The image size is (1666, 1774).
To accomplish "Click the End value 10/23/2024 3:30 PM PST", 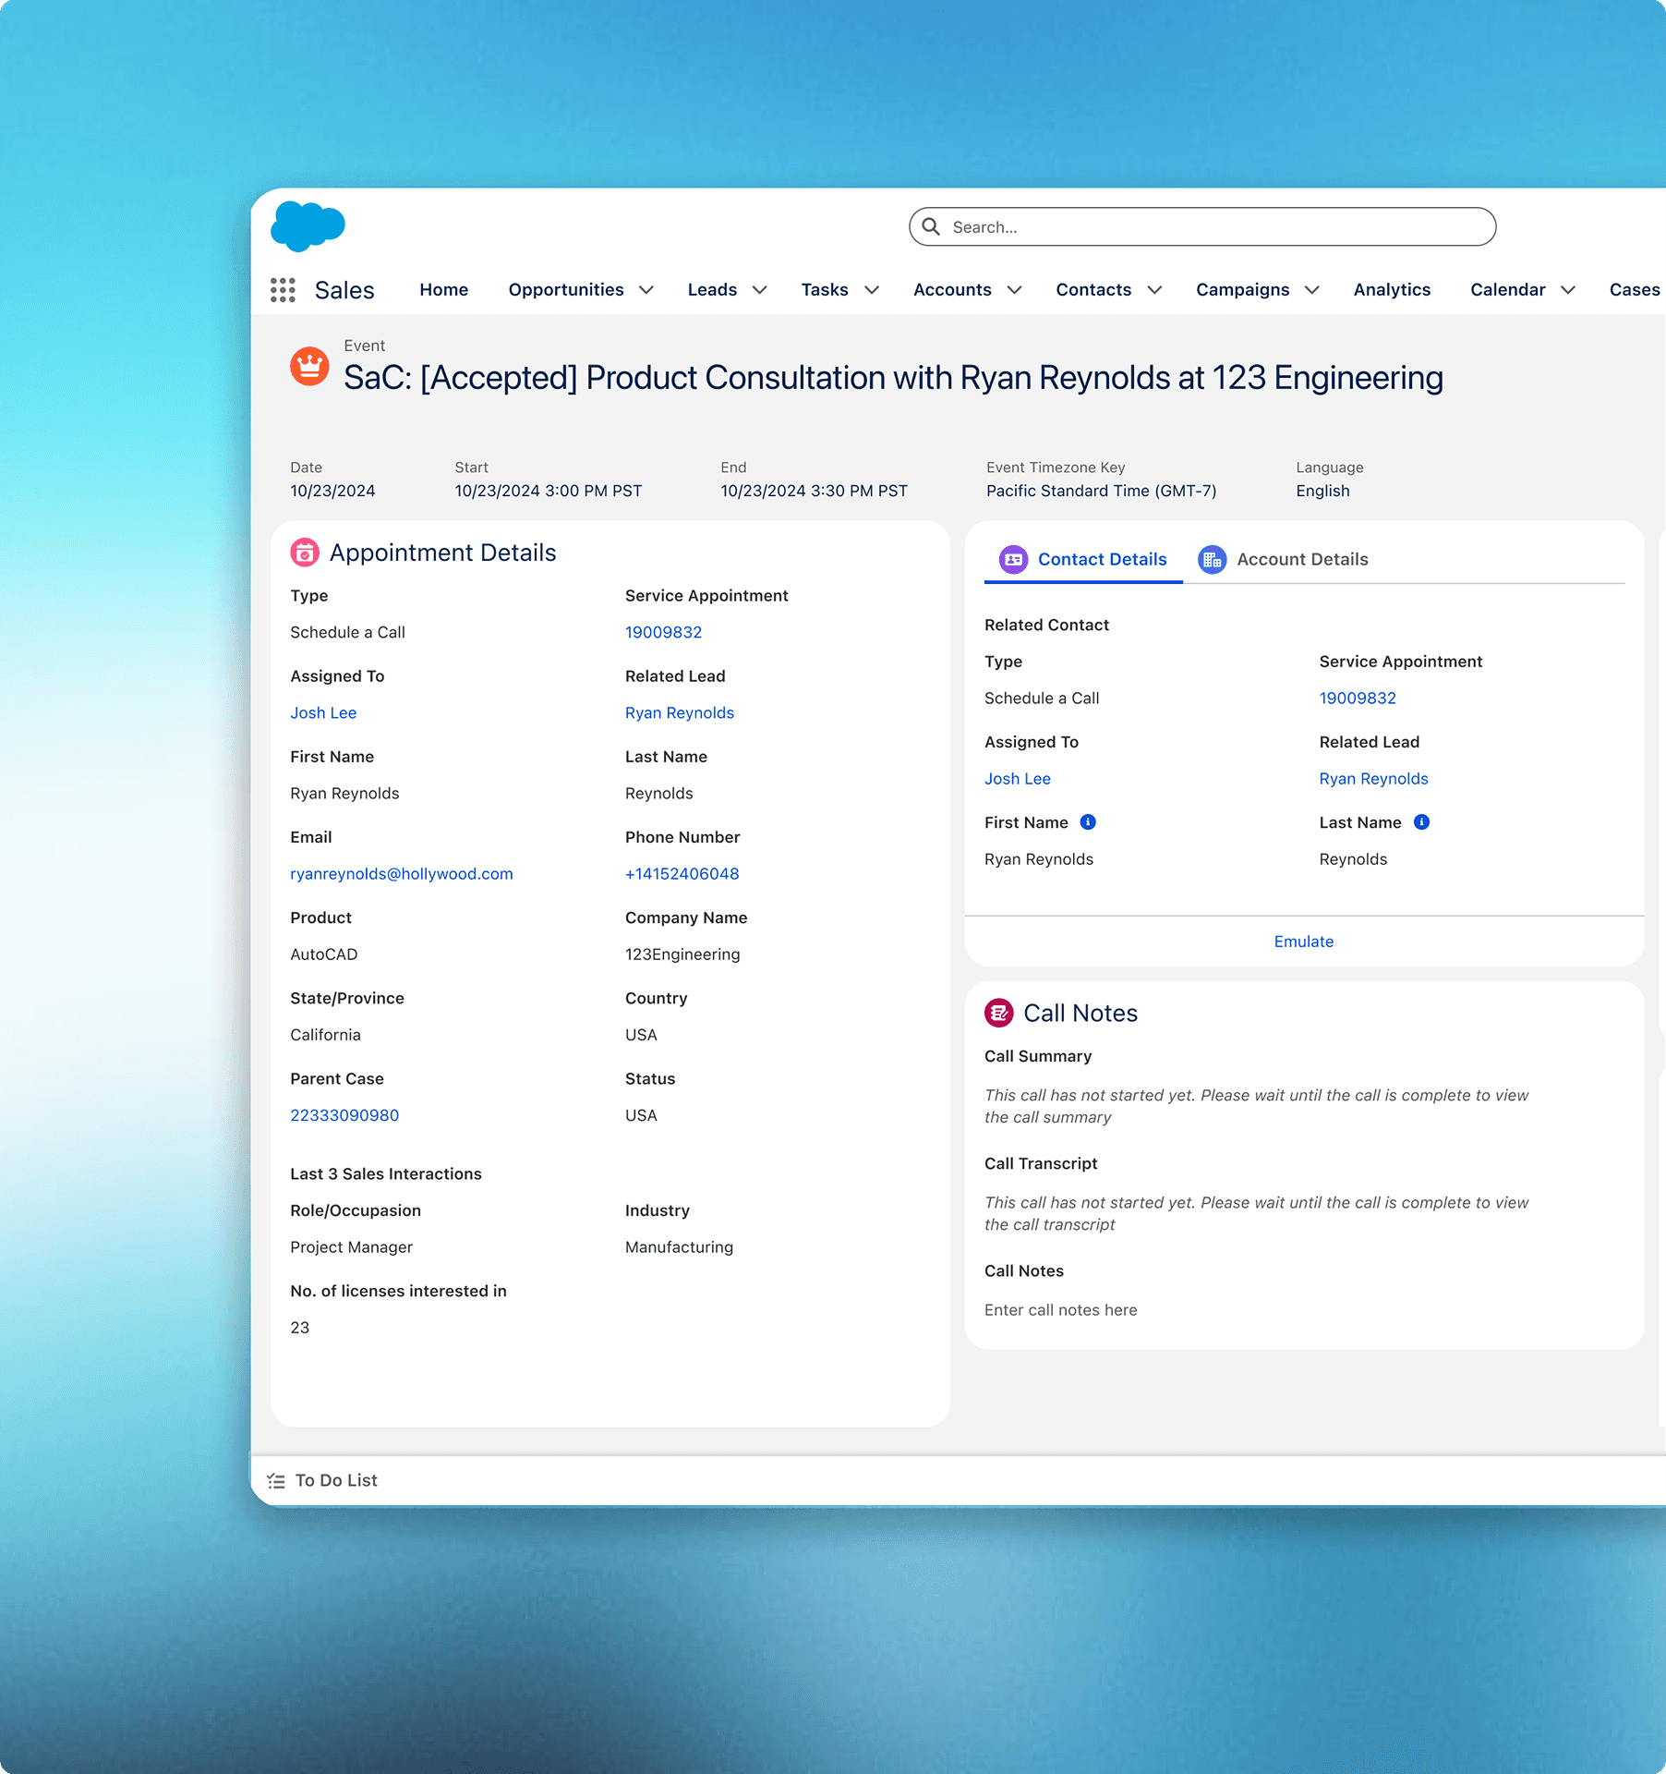I will (815, 492).
